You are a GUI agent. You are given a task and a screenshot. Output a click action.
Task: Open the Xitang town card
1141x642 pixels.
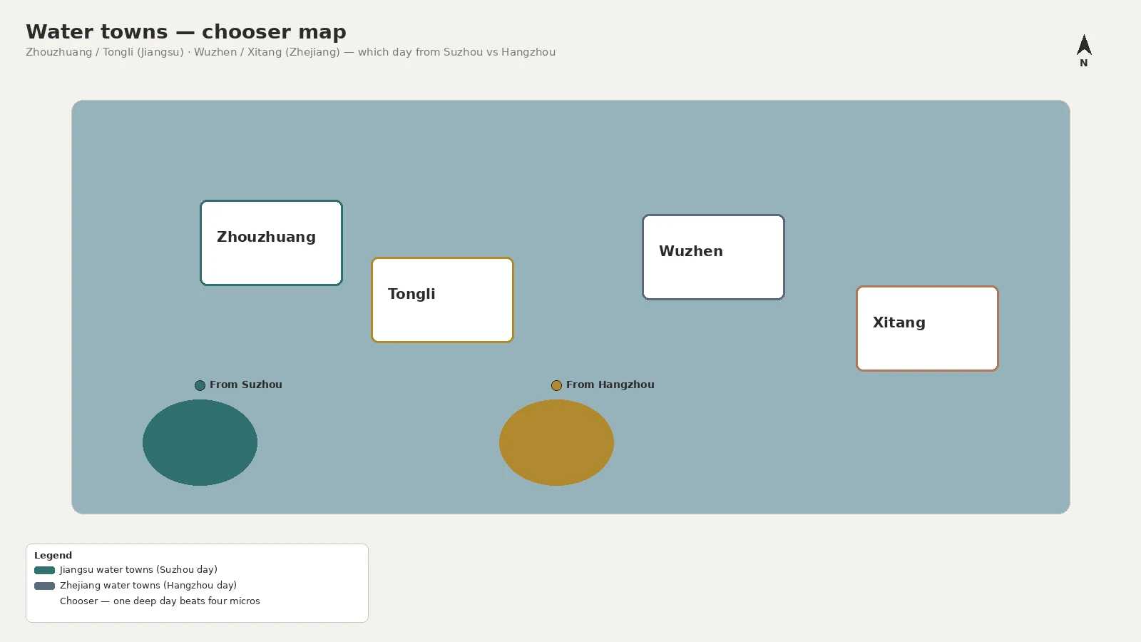(x=927, y=328)
